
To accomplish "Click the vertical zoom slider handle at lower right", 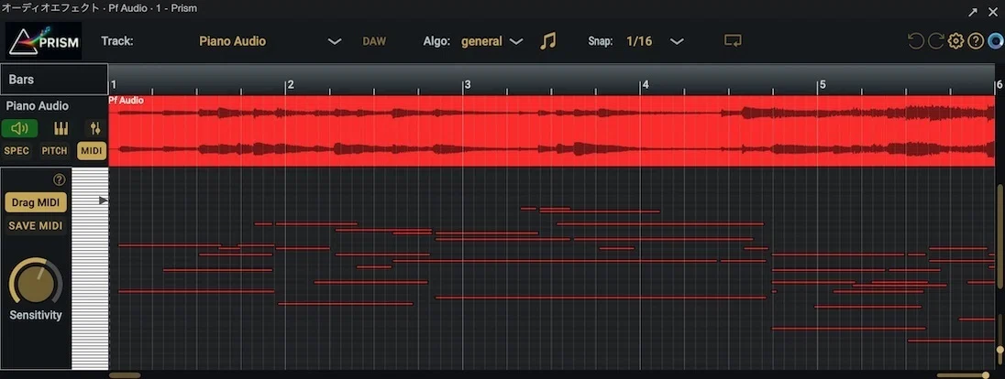I will tap(999, 351).
